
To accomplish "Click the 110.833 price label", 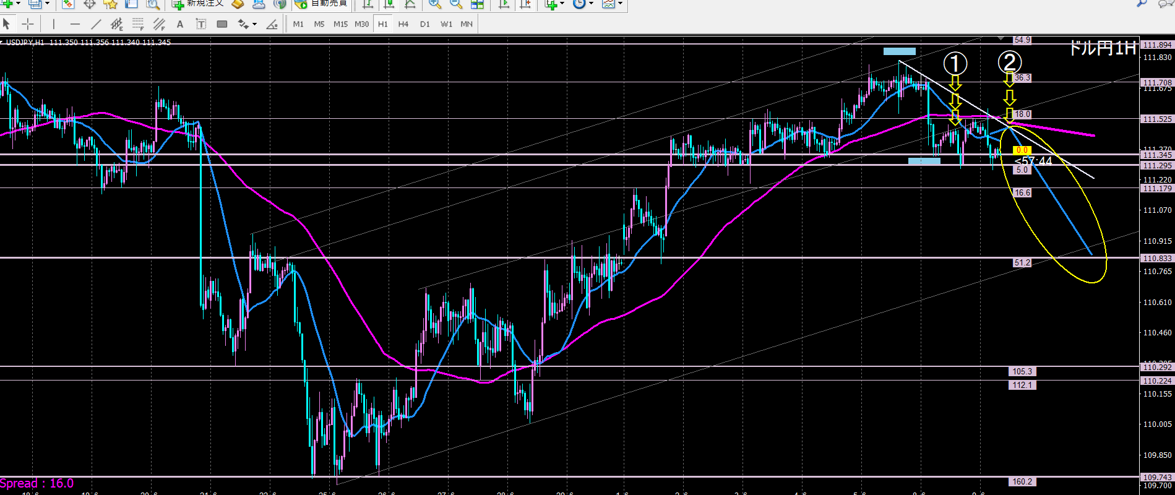I will pyautogui.click(x=1157, y=258).
